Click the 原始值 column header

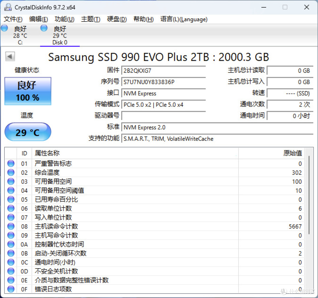(x=271, y=153)
